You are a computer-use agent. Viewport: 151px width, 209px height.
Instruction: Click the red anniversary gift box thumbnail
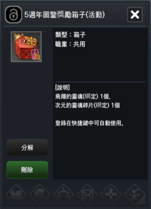(x=26, y=47)
